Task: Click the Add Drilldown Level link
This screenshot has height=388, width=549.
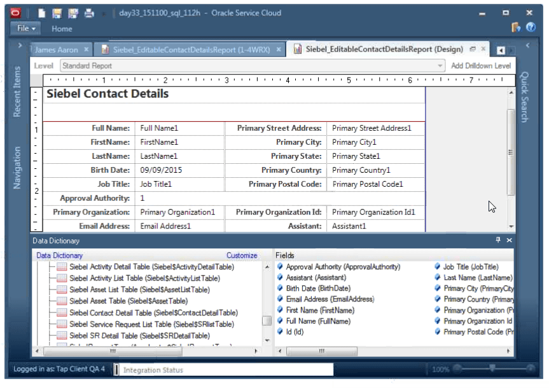Action: point(481,65)
